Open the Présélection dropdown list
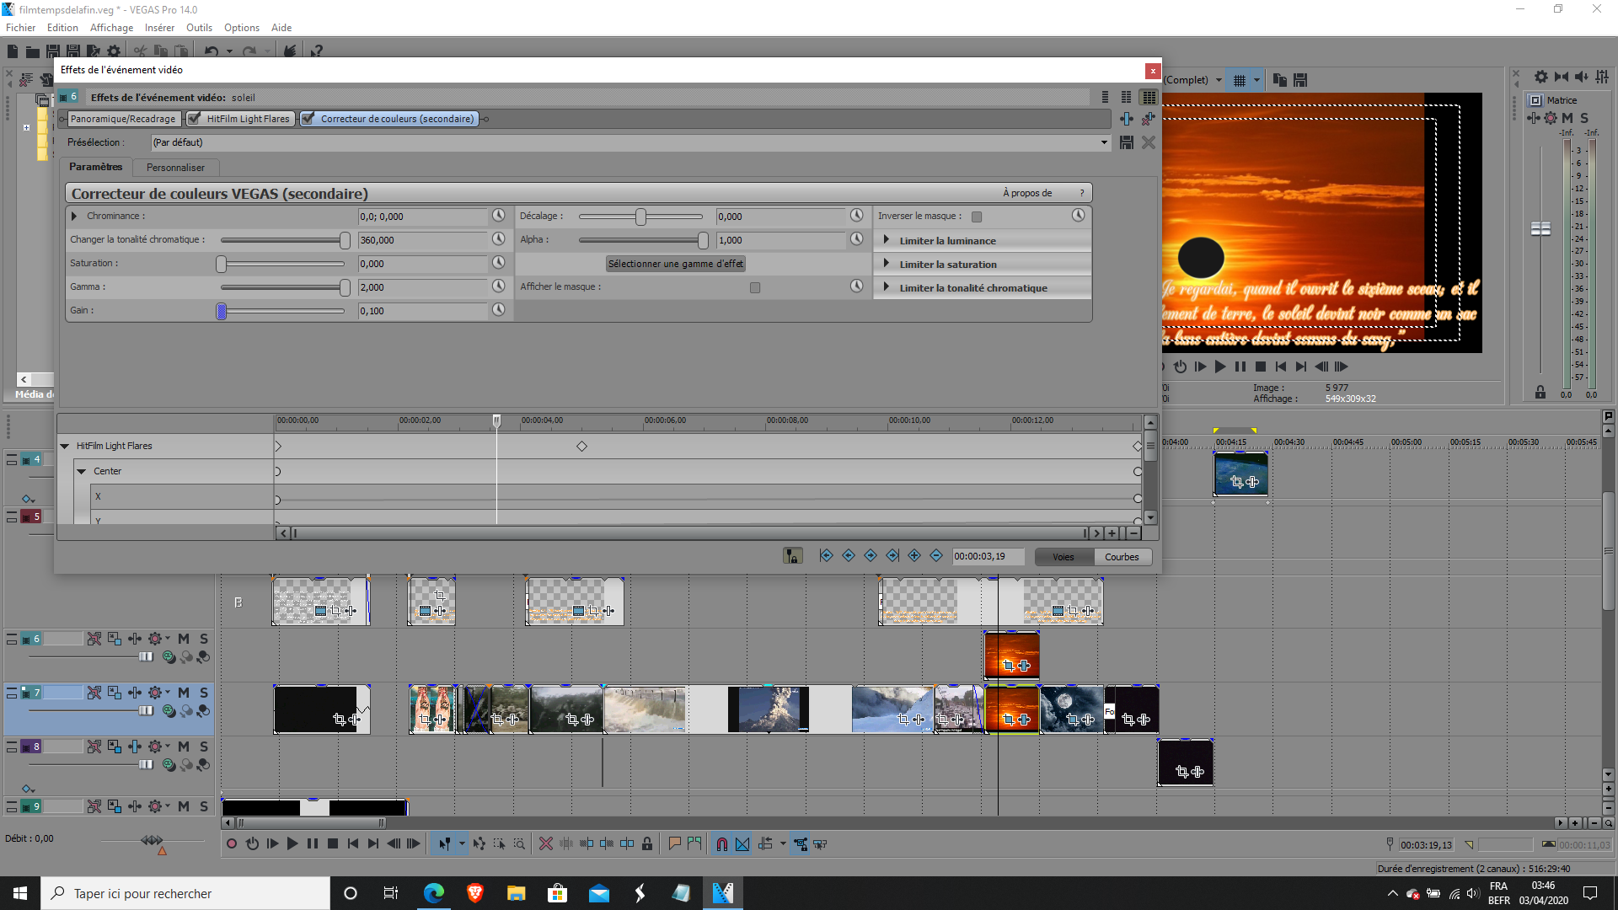Viewport: 1618px width, 910px height. (x=1104, y=142)
